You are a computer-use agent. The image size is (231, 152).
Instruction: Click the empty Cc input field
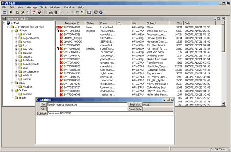click(x=87, y=109)
